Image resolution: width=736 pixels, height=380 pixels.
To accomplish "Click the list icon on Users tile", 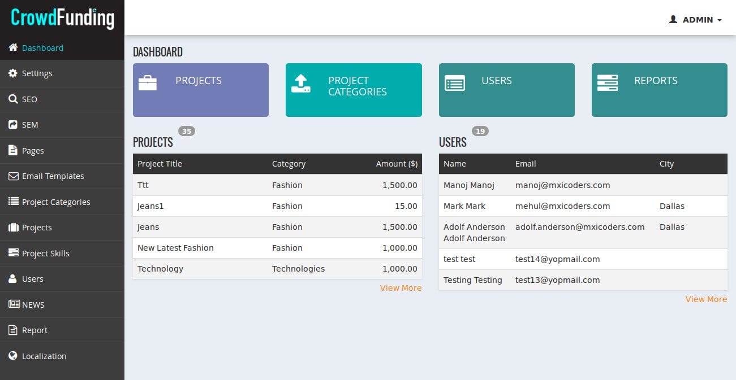I will coord(454,83).
